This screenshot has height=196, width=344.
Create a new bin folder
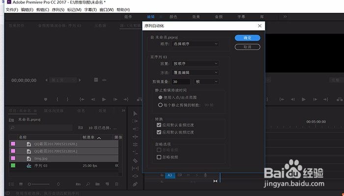coord(97,184)
